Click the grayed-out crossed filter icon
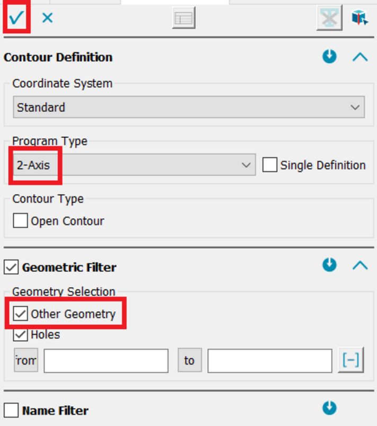This screenshot has width=377, height=426. click(329, 18)
